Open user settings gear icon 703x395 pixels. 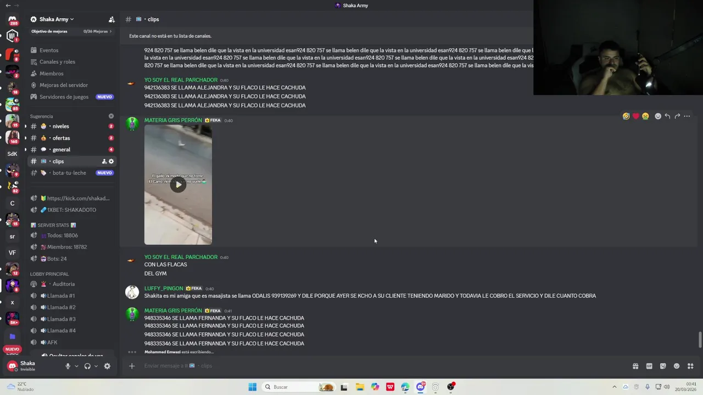(107, 366)
